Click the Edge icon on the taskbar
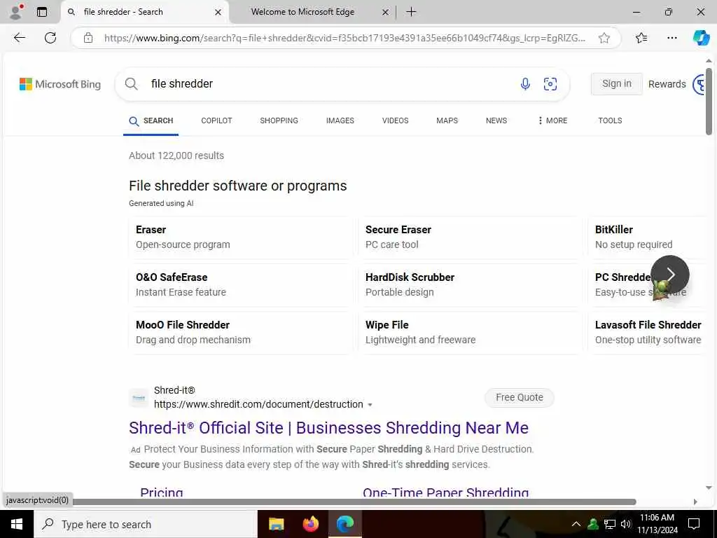Screen dimensions: 717x538 [345, 524]
